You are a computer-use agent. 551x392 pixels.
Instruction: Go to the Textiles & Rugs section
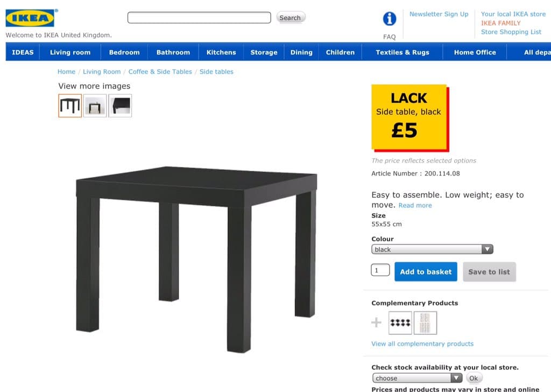click(x=402, y=52)
